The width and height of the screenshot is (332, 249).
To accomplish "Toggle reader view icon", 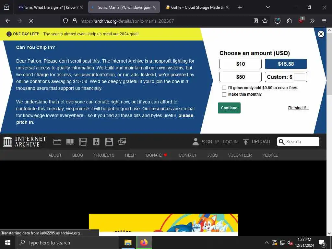I will 256,21.
